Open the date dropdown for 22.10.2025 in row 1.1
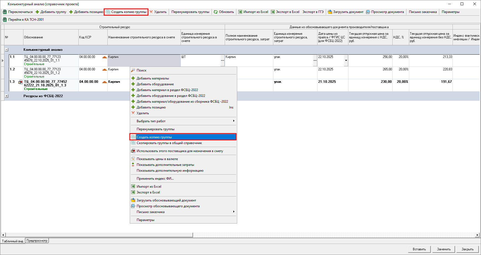 (346, 60)
